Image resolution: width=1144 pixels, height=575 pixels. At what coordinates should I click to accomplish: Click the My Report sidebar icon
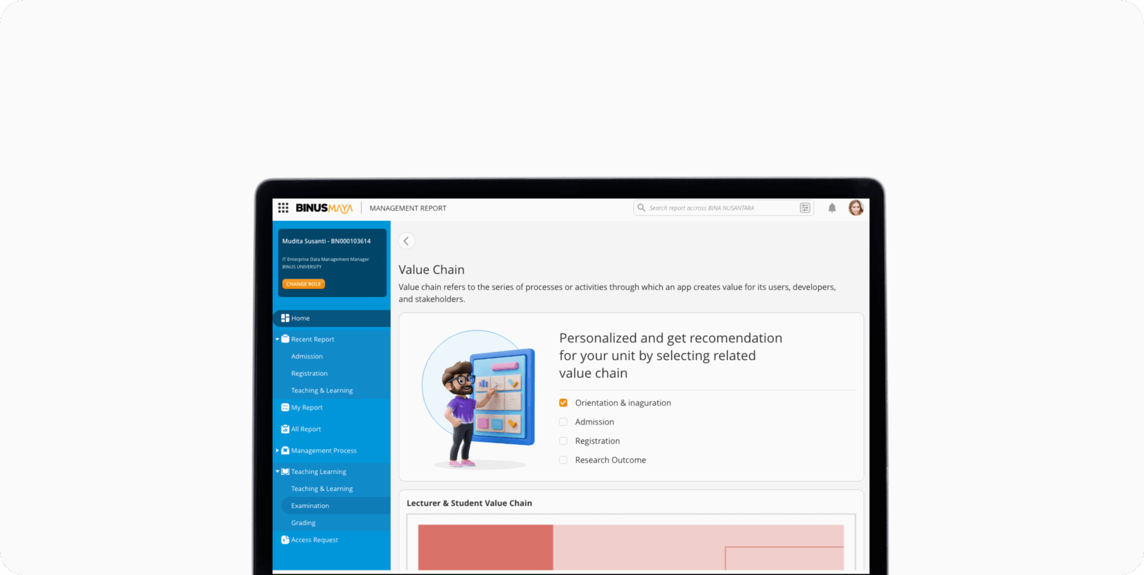coord(285,408)
